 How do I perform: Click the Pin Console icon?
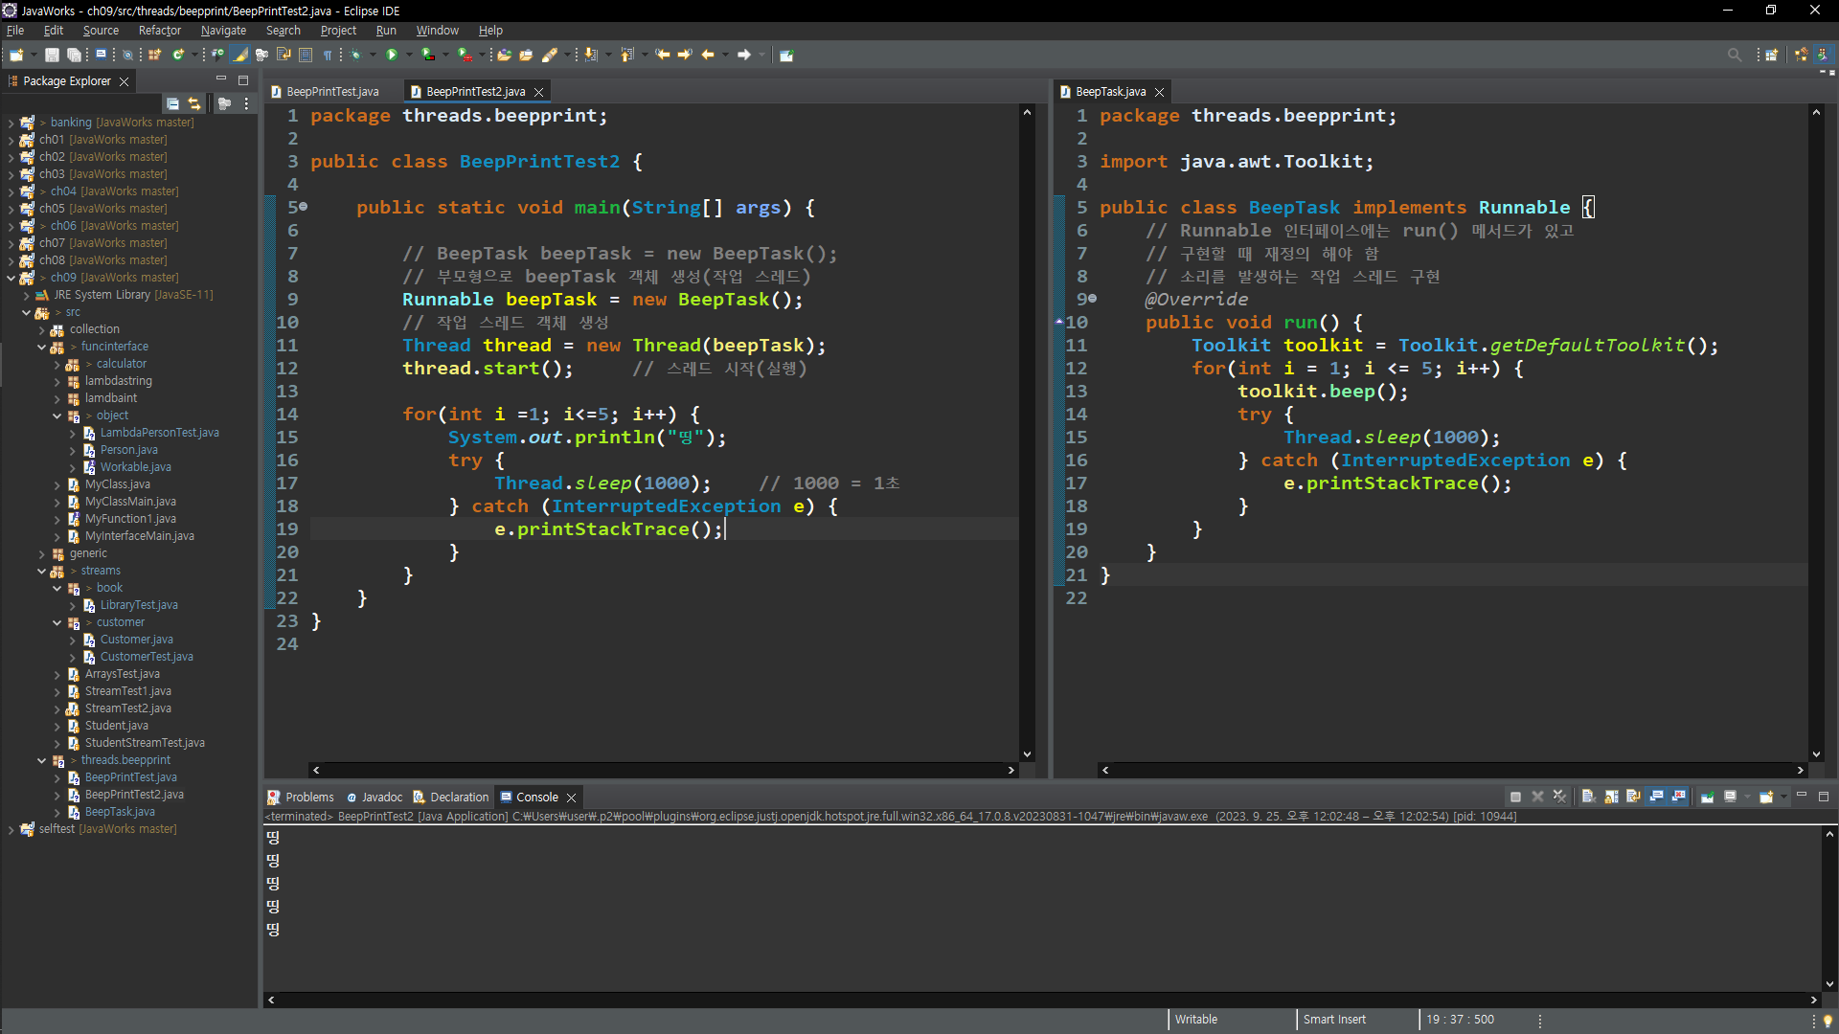click(1707, 797)
